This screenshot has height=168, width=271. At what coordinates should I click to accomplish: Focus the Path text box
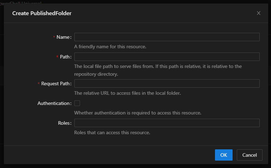pyautogui.click(x=167, y=57)
